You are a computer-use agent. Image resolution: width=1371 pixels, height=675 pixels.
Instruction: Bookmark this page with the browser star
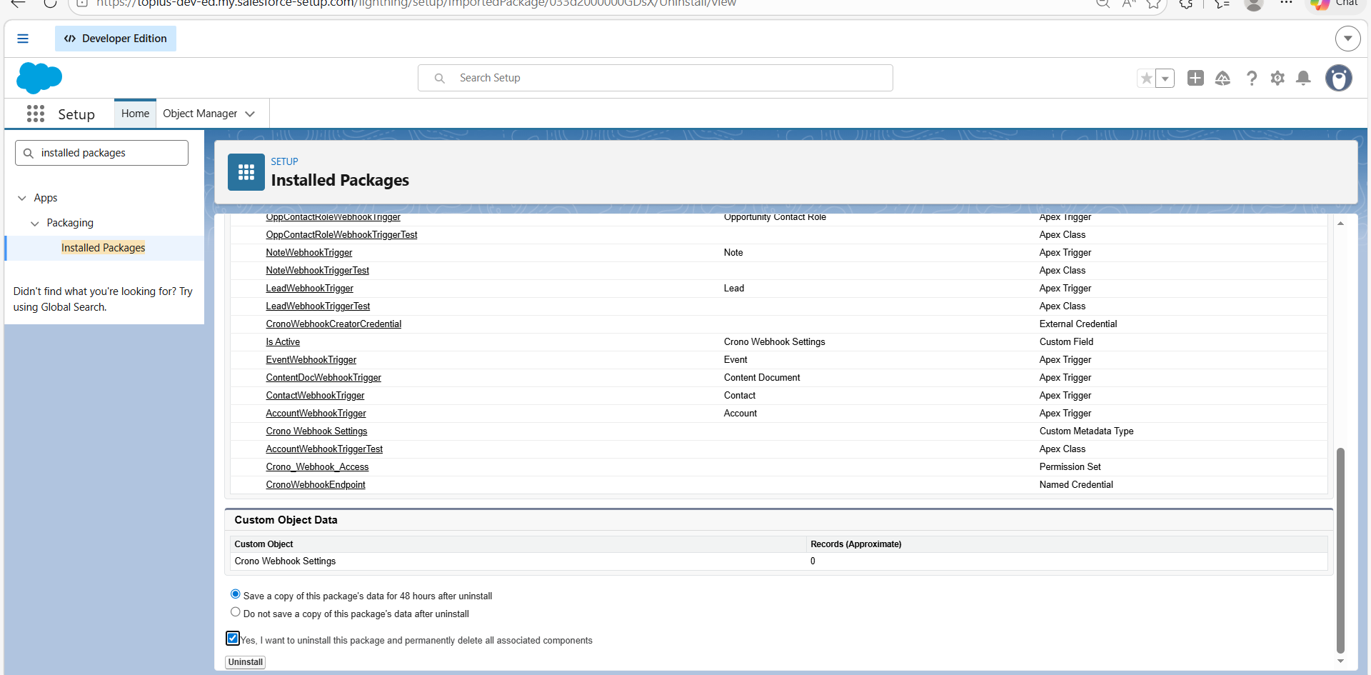tap(1154, 4)
